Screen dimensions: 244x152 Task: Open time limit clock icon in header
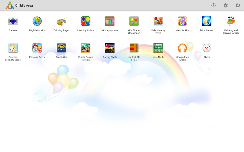[x=213, y=5]
